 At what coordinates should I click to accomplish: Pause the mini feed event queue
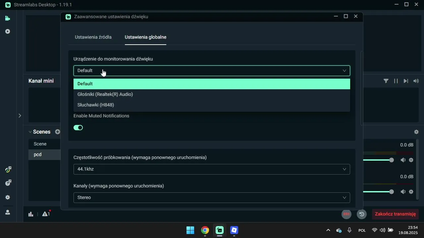(396, 81)
